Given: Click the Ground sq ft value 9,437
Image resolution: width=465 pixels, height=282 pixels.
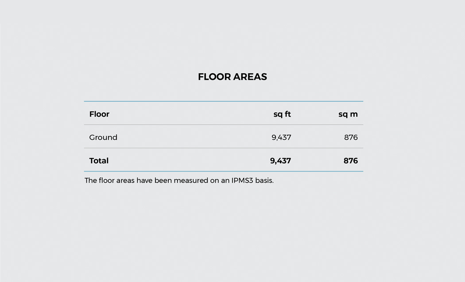Looking at the screenshot, I should (x=281, y=137).
